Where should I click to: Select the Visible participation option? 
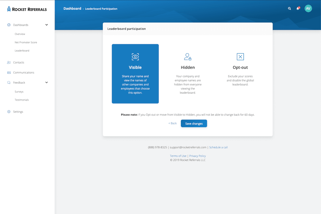click(x=135, y=74)
